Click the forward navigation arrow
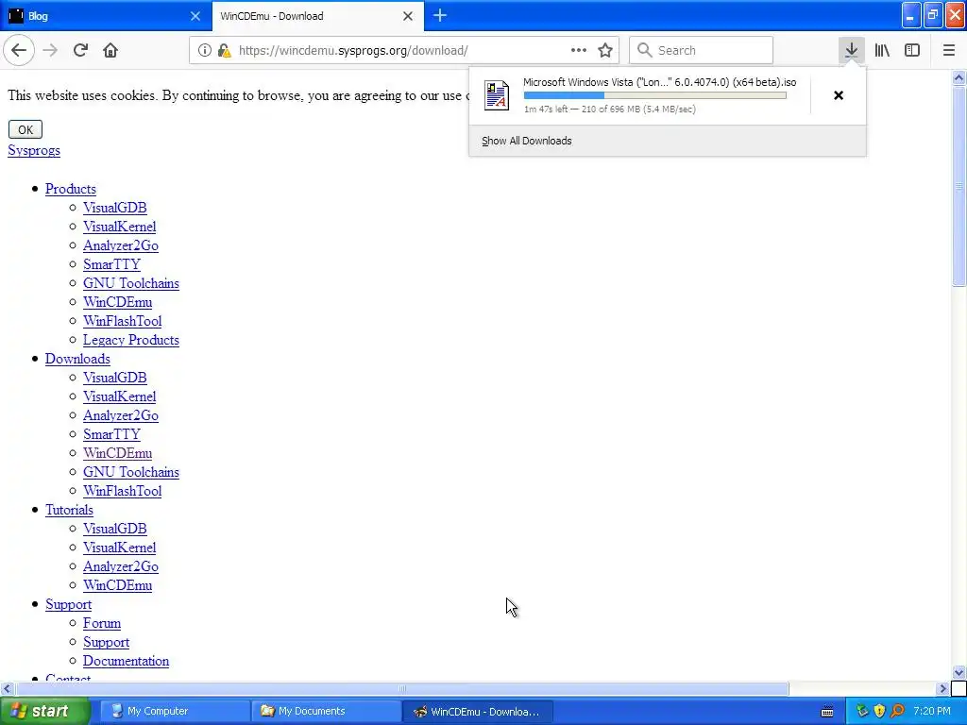This screenshot has height=725, width=967. click(x=50, y=51)
